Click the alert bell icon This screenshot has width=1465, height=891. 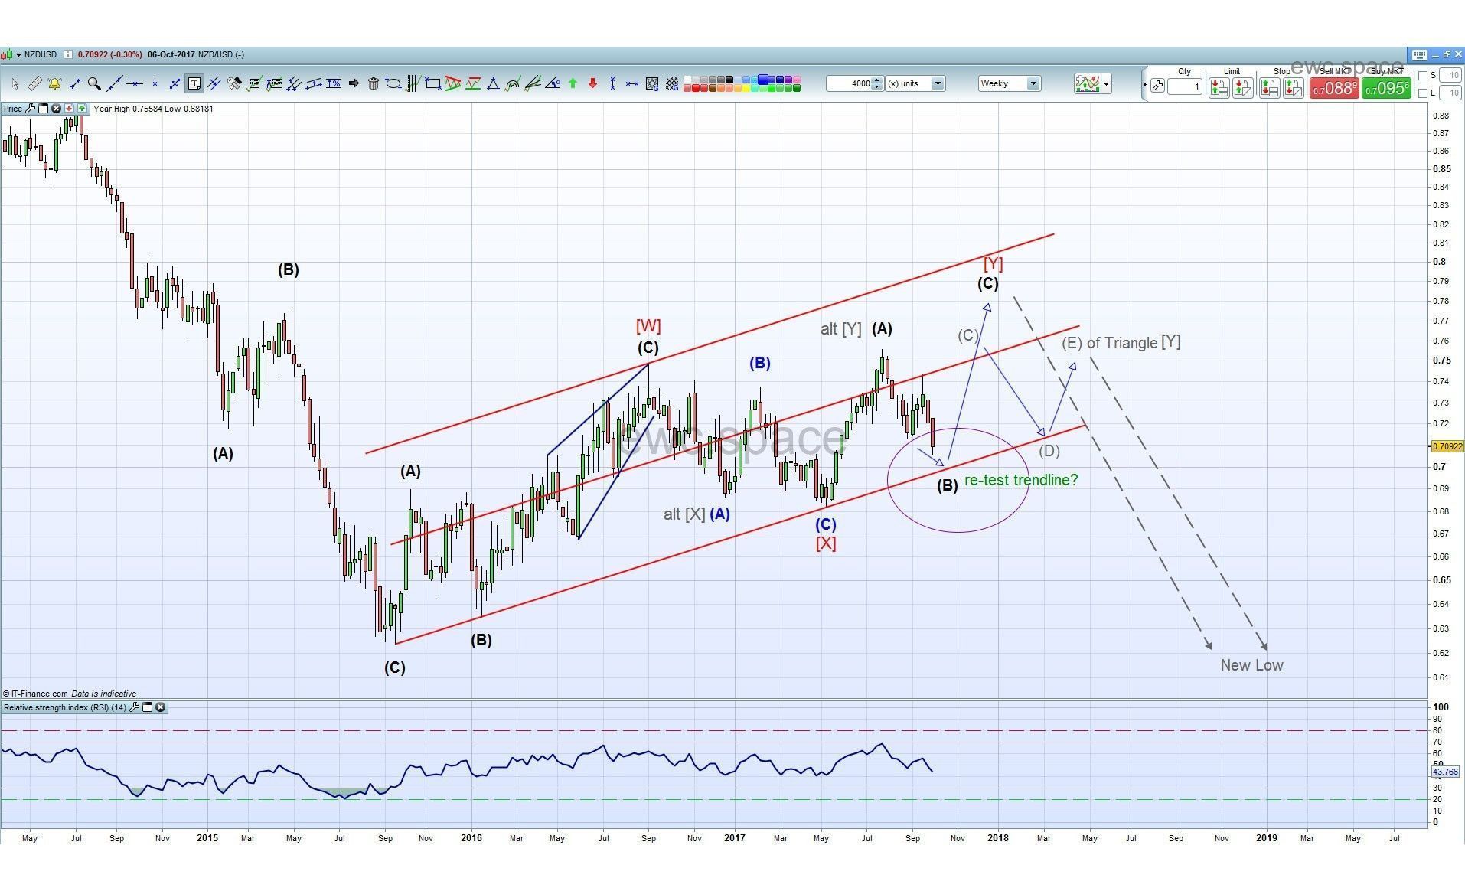click(54, 83)
